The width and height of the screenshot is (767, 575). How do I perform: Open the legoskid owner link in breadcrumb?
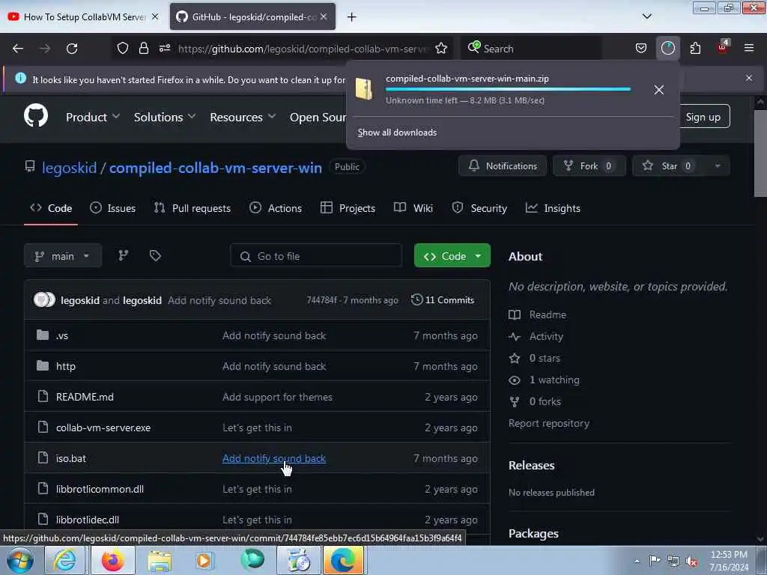click(69, 168)
